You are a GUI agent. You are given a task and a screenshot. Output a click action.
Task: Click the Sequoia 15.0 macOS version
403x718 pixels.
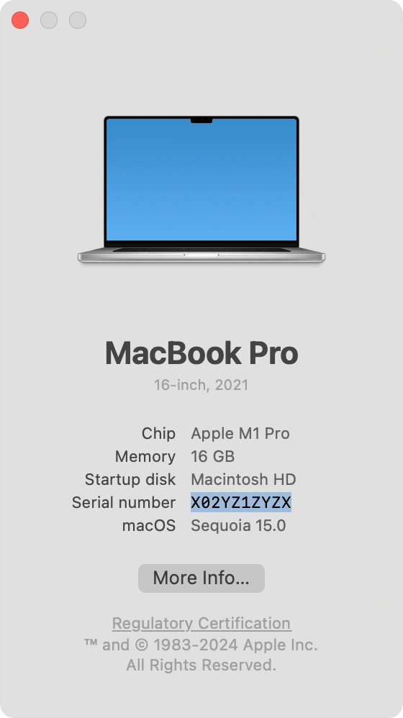(238, 525)
